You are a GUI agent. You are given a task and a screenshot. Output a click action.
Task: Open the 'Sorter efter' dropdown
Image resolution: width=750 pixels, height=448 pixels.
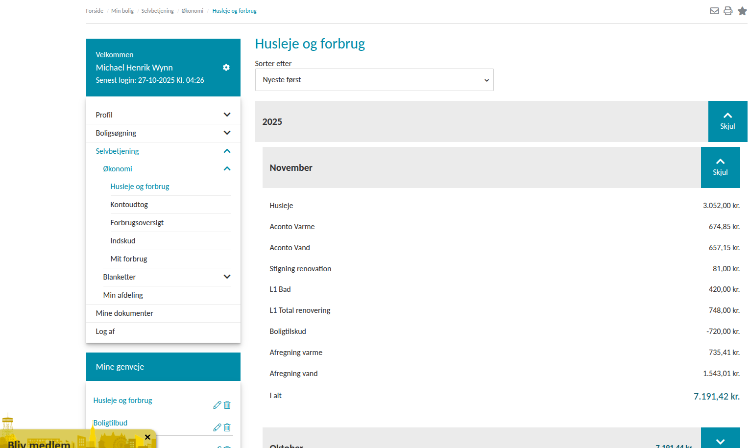(374, 80)
